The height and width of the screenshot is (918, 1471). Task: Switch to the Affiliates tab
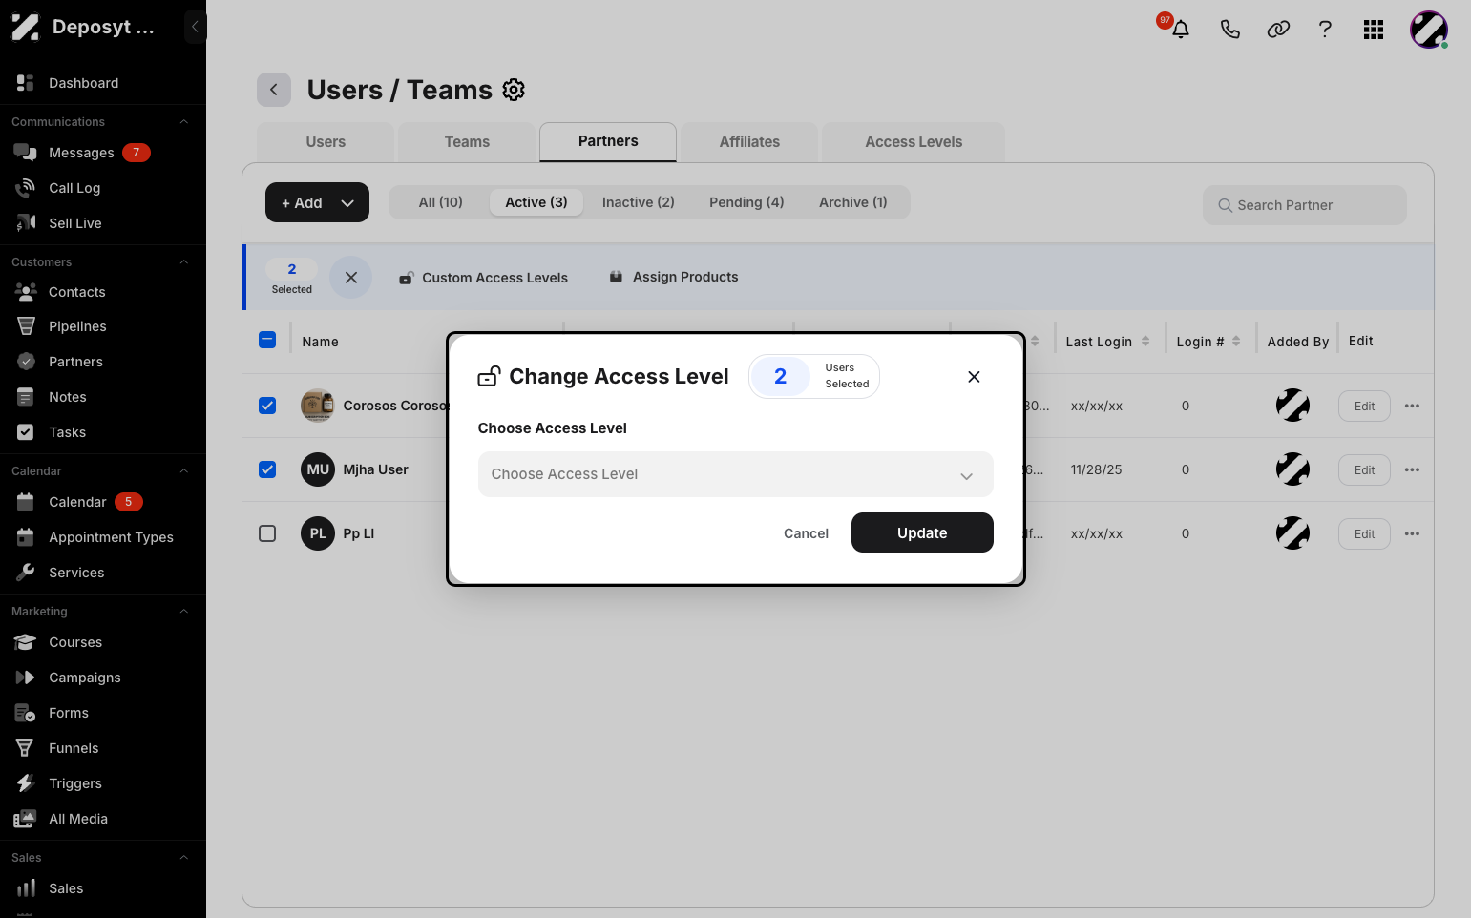coord(749,142)
